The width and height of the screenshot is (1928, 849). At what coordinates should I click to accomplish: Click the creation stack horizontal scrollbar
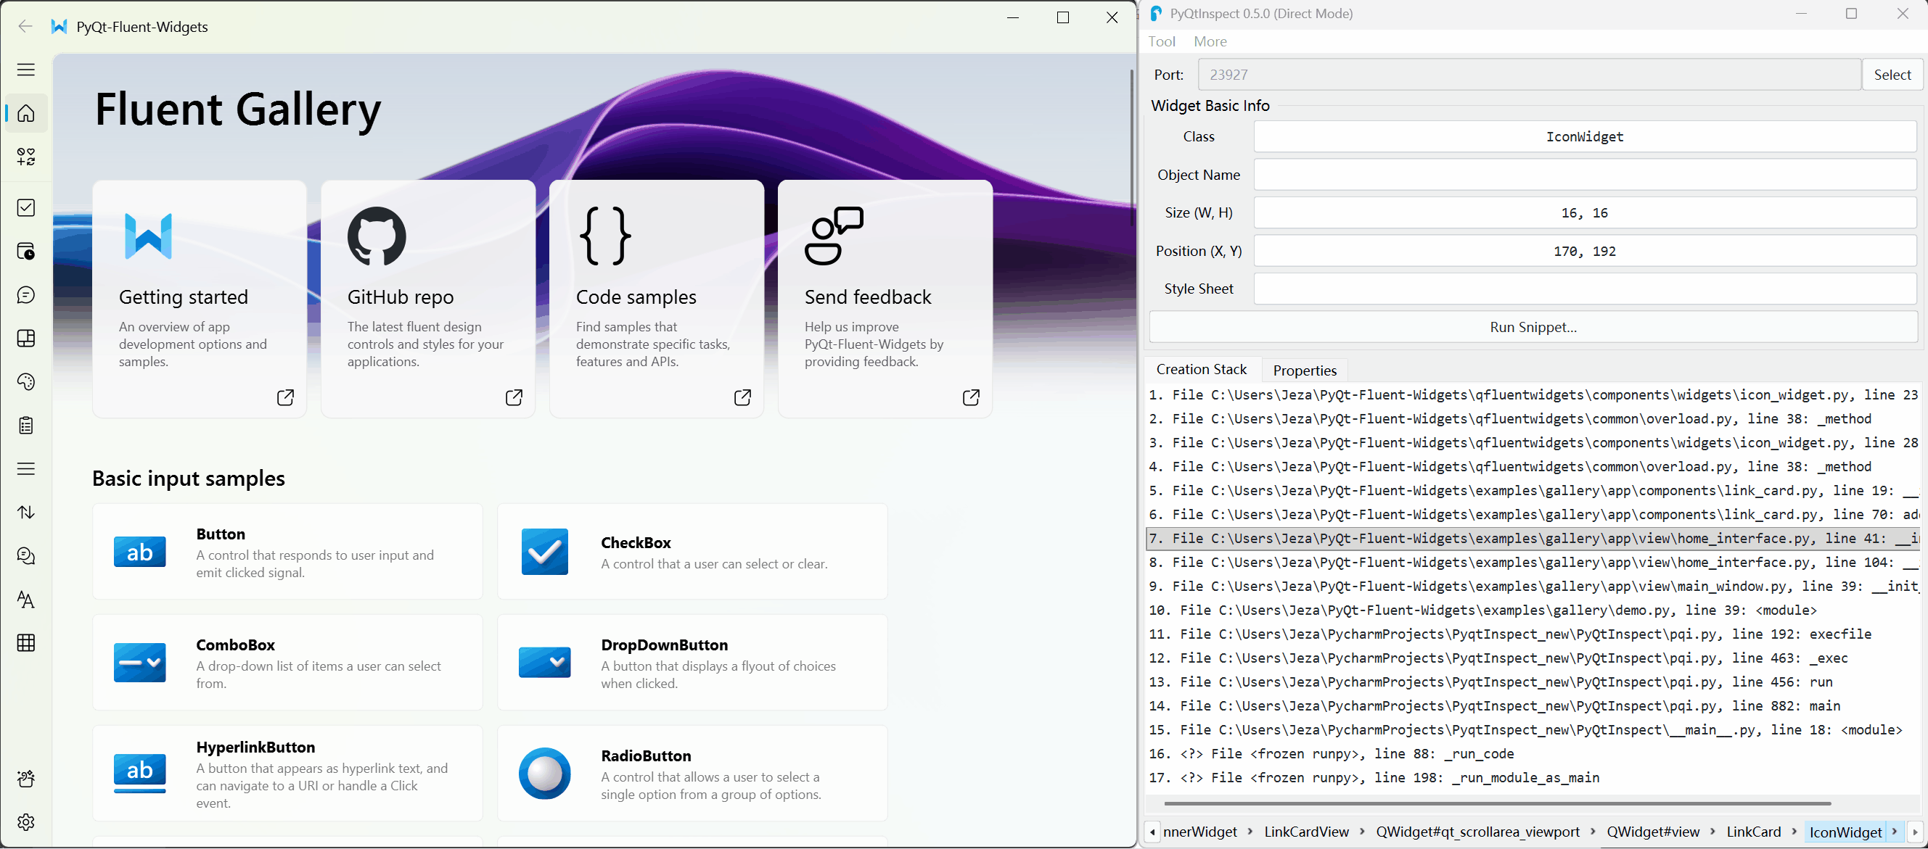[1497, 803]
